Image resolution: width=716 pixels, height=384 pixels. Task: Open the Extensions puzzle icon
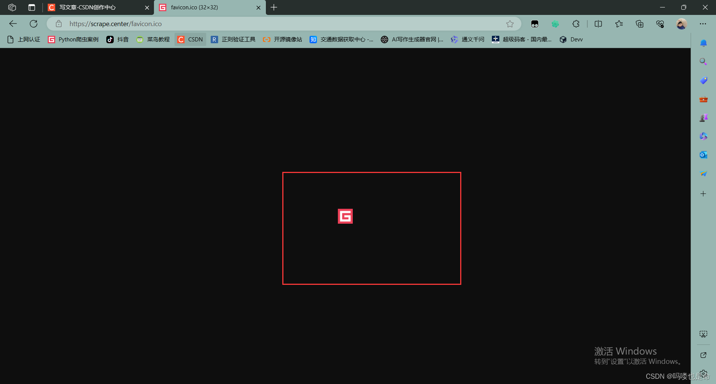pyautogui.click(x=576, y=24)
